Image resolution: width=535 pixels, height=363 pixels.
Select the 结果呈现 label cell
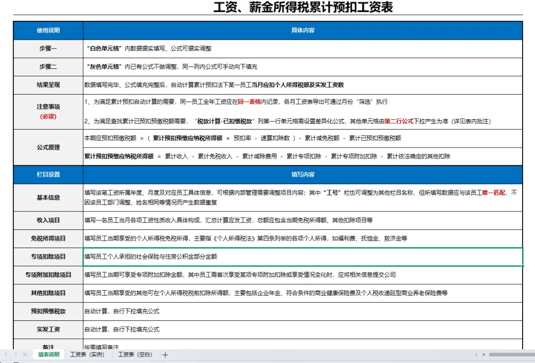click(x=48, y=85)
